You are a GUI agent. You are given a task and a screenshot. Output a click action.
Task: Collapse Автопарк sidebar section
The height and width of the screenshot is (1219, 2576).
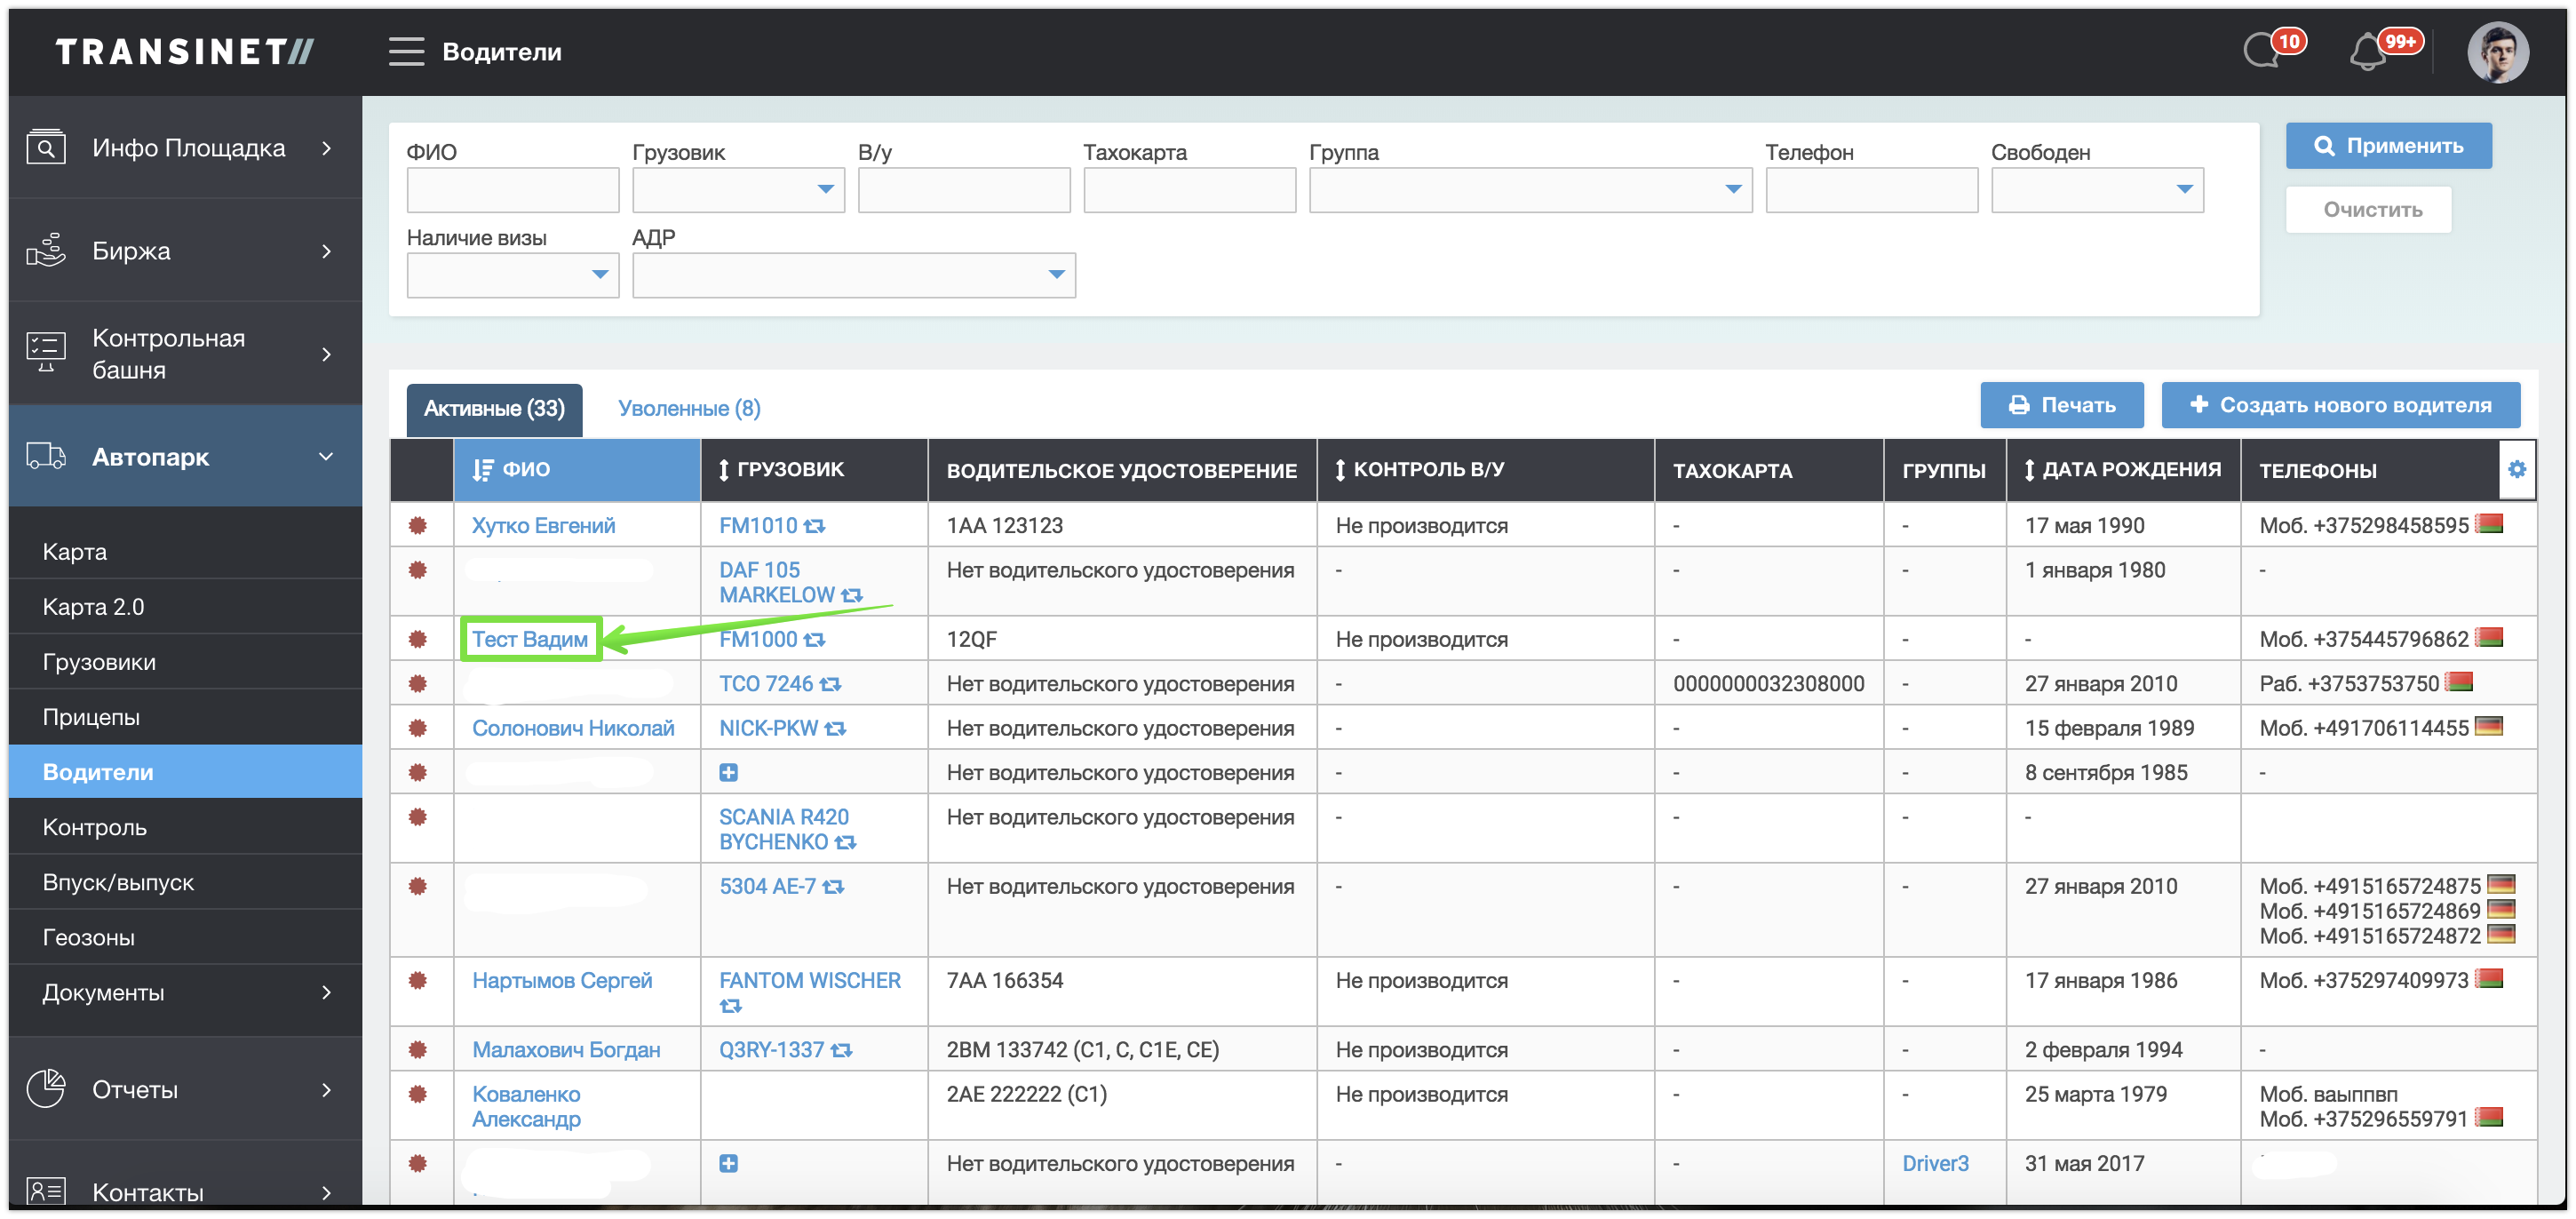click(x=185, y=457)
